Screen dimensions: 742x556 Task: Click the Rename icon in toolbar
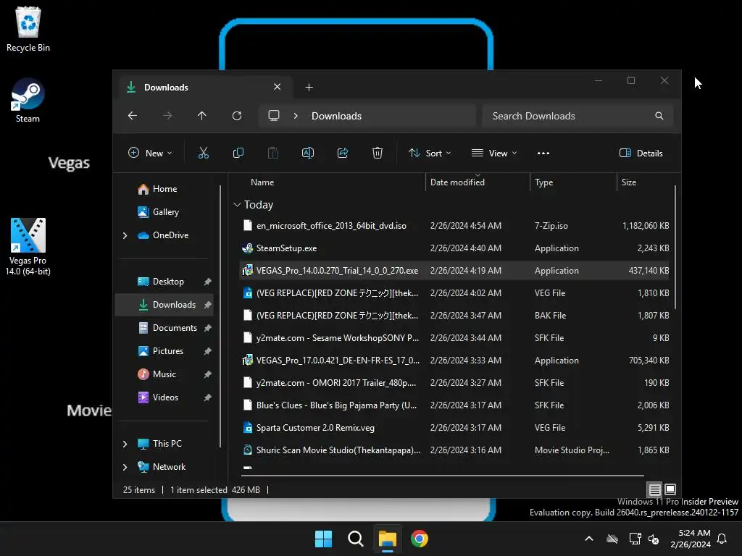pos(307,153)
